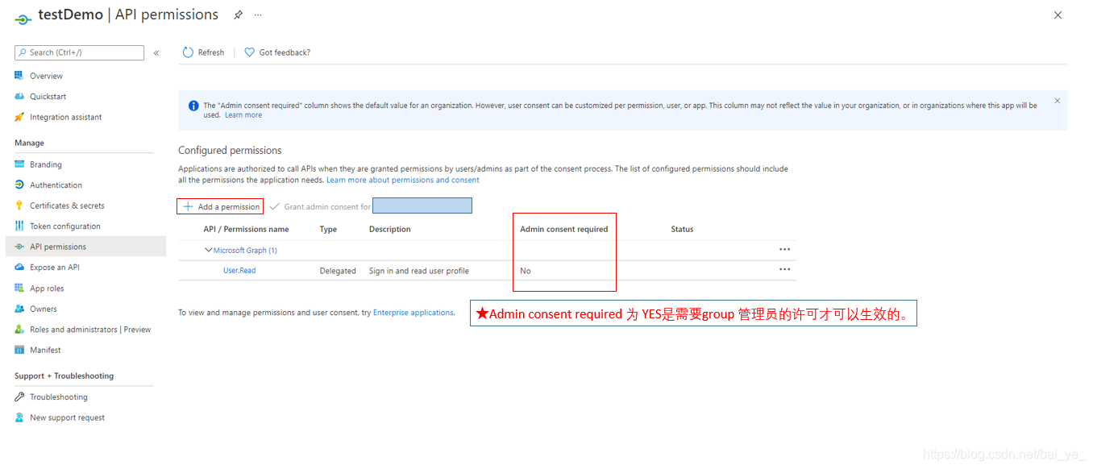
Task: Open ellipsis menu for Microsoft Graph row
Action: tap(785, 250)
